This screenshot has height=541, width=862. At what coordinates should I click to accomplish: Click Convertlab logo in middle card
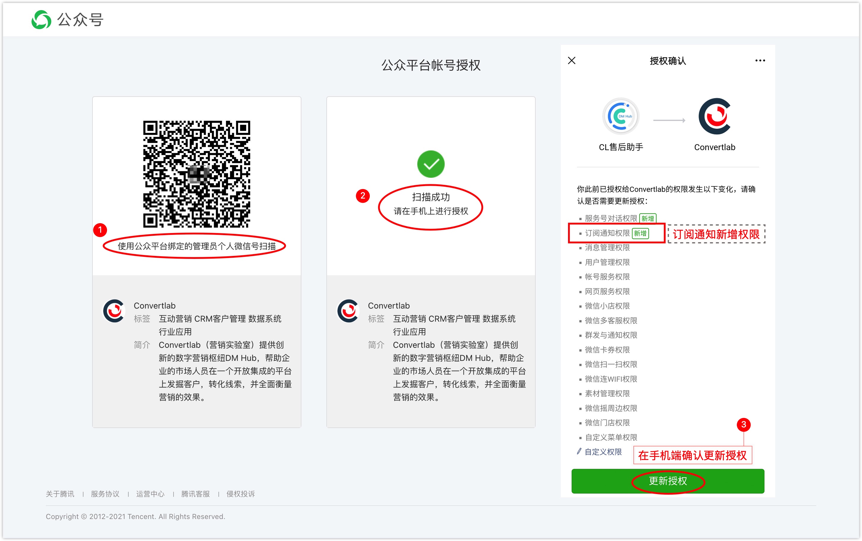348,311
